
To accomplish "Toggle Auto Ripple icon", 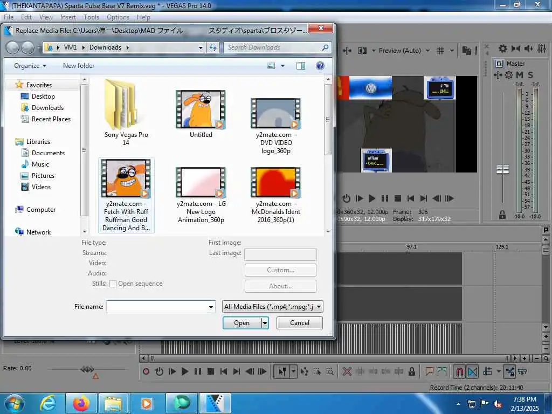I will pyautogui.click(x=487, y=371).
